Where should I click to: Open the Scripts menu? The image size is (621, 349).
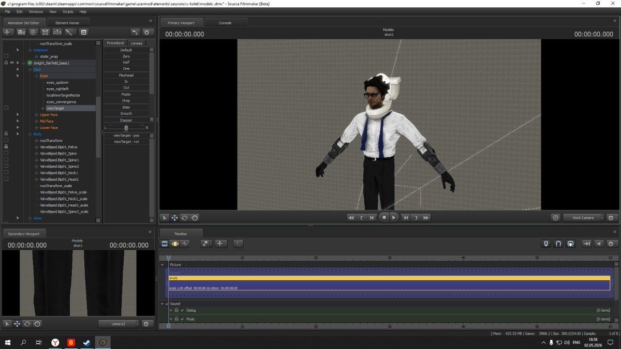coord(68,11)
